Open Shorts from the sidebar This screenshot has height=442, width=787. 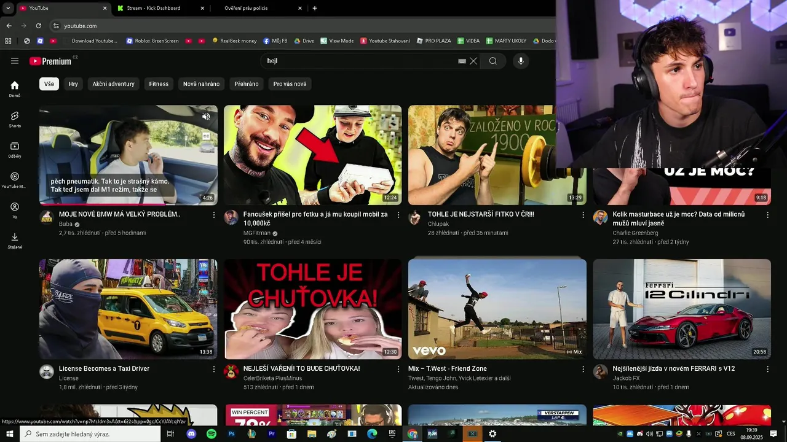(x=15, y=119)
